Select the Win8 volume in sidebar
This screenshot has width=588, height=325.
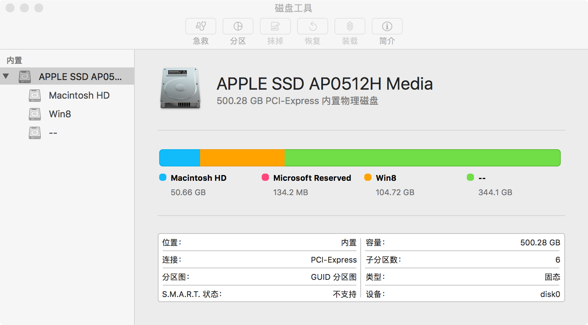tap(60, 114)
